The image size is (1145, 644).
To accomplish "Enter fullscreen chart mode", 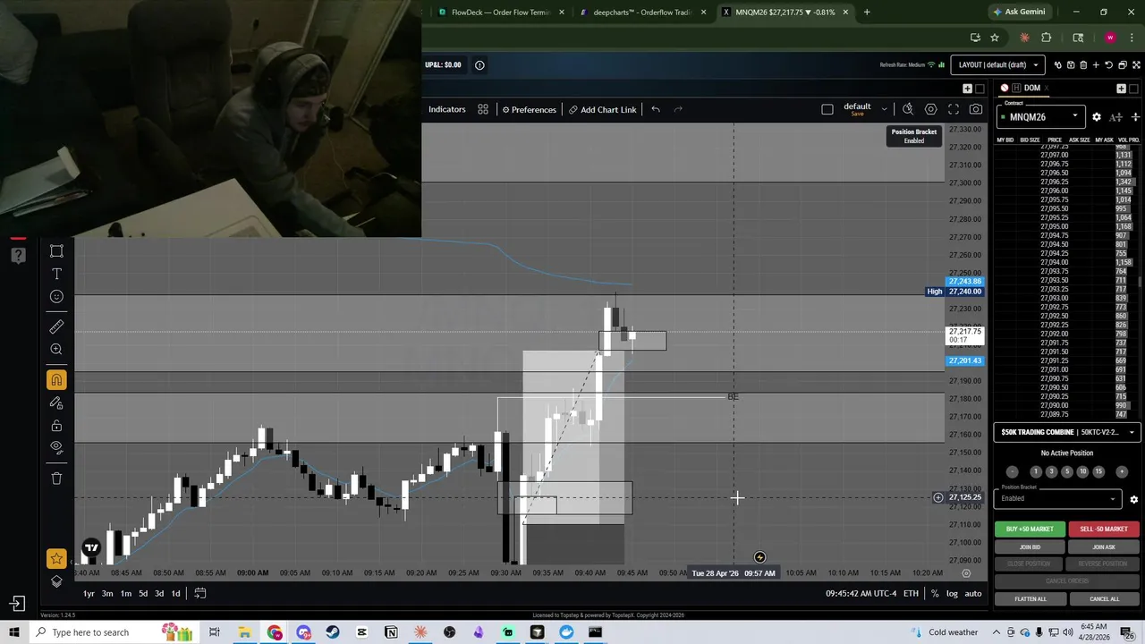I will (x=954, y=109).
